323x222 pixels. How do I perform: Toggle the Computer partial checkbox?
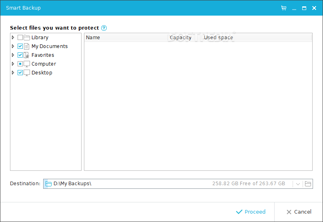(20, 64)
